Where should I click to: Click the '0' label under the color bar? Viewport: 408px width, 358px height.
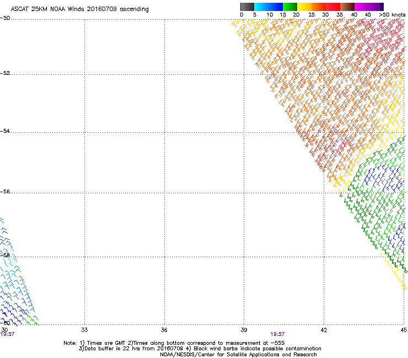(241, 15)
